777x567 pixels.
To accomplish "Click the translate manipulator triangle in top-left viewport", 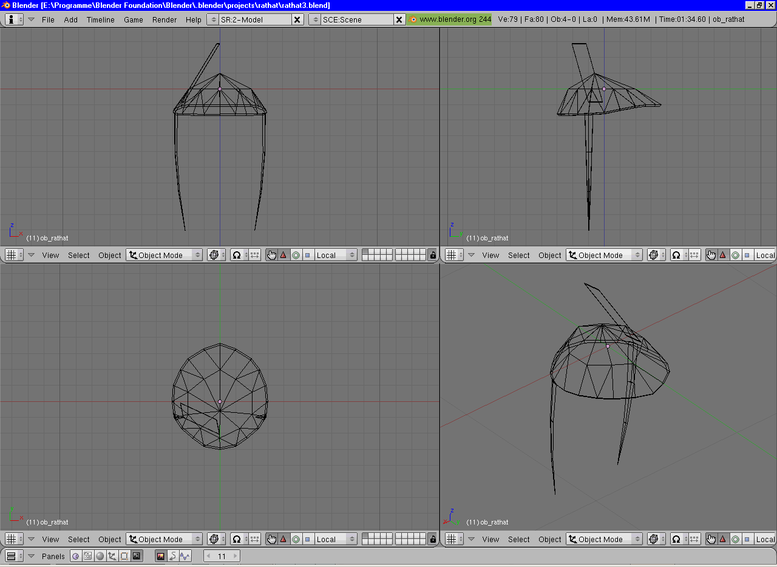I will pos(283,255).
